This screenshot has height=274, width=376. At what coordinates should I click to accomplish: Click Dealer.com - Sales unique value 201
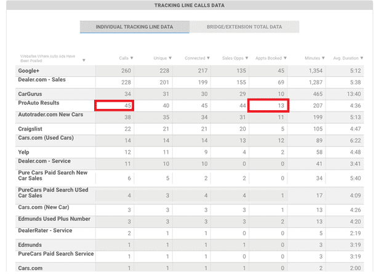pos(164,83)
